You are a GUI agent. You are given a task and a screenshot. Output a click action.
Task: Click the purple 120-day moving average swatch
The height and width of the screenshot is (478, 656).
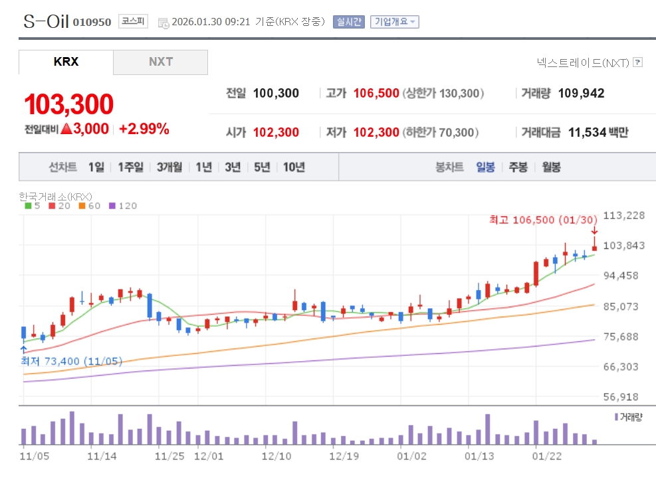(112, 206)
